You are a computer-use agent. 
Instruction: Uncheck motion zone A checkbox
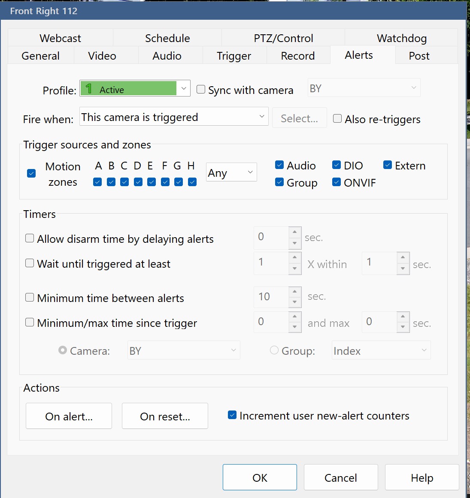[97, 182]
